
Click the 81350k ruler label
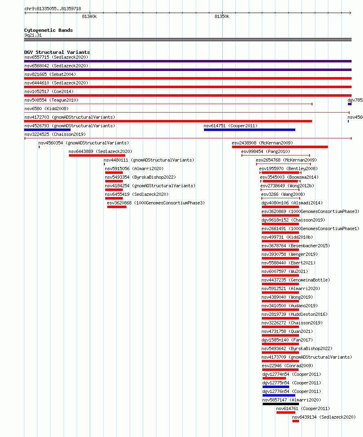[222, 16]
